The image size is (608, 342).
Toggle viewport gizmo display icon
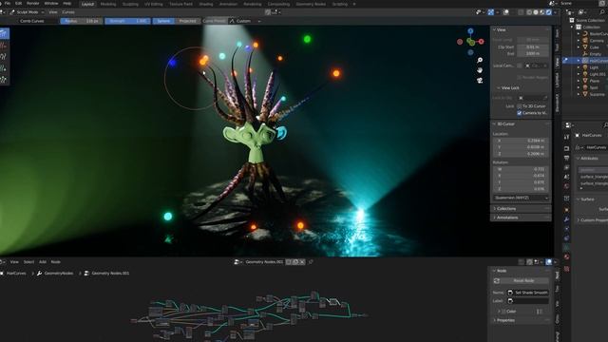tap(490, 12)
